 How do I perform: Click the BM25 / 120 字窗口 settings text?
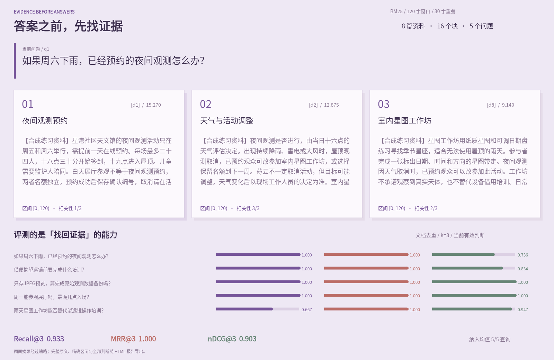pyautogui.click(x=423, y=11)
